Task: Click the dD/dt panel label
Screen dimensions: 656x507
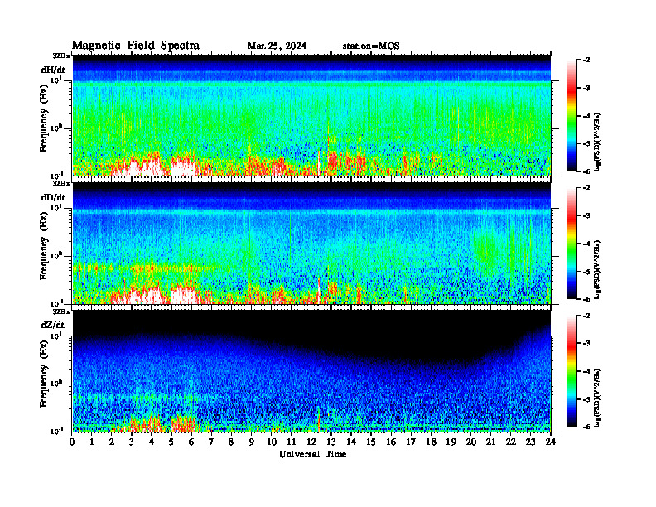Action: coord(53,197)
